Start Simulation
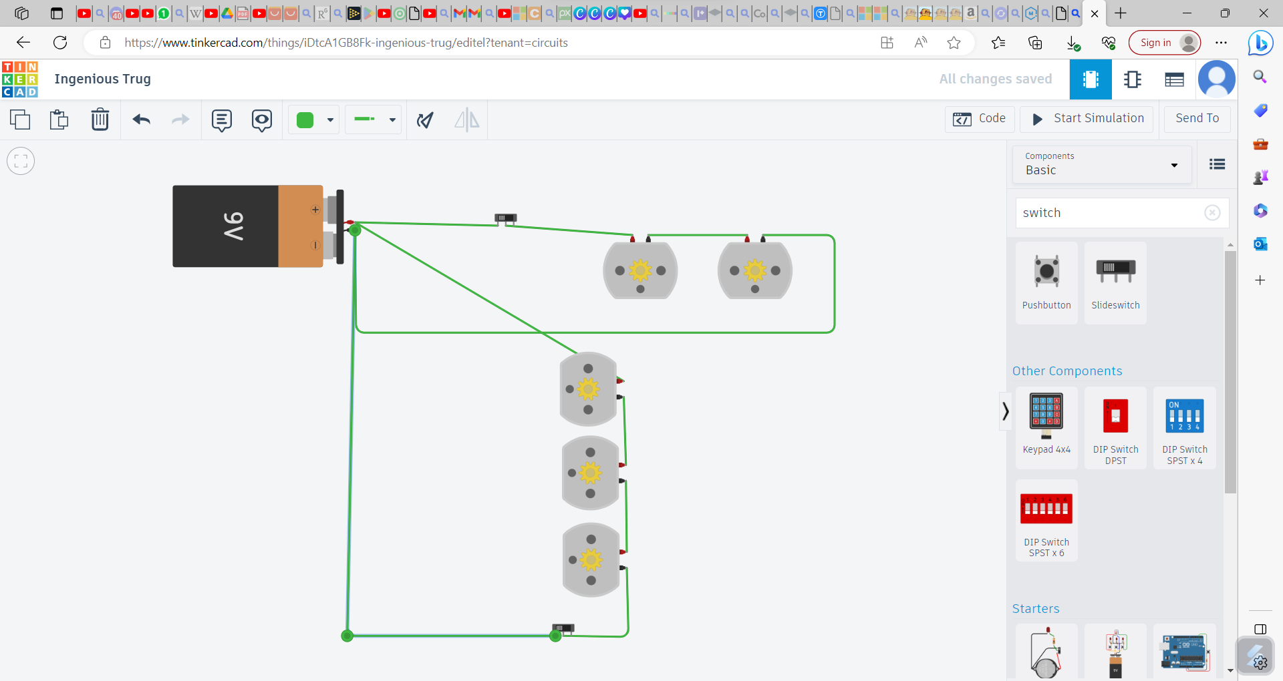Viewport: 1283px width, 681px height. 1088,119
